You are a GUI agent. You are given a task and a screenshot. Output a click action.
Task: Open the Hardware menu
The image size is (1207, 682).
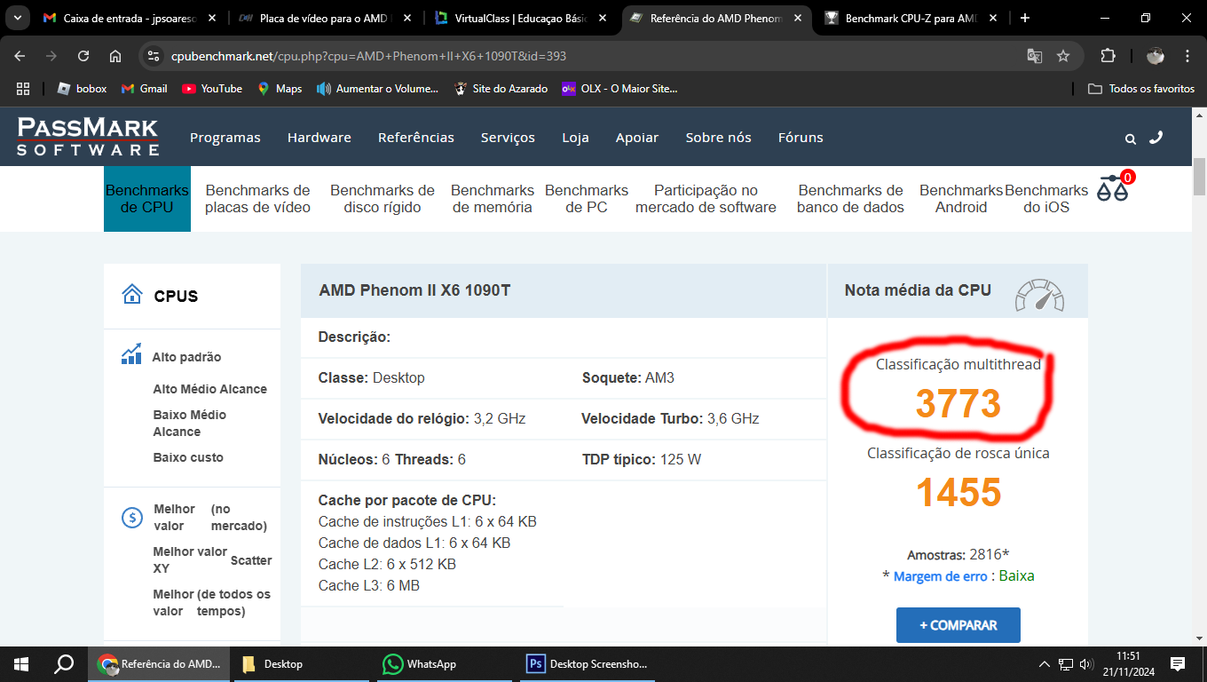(x=319, y=138)
